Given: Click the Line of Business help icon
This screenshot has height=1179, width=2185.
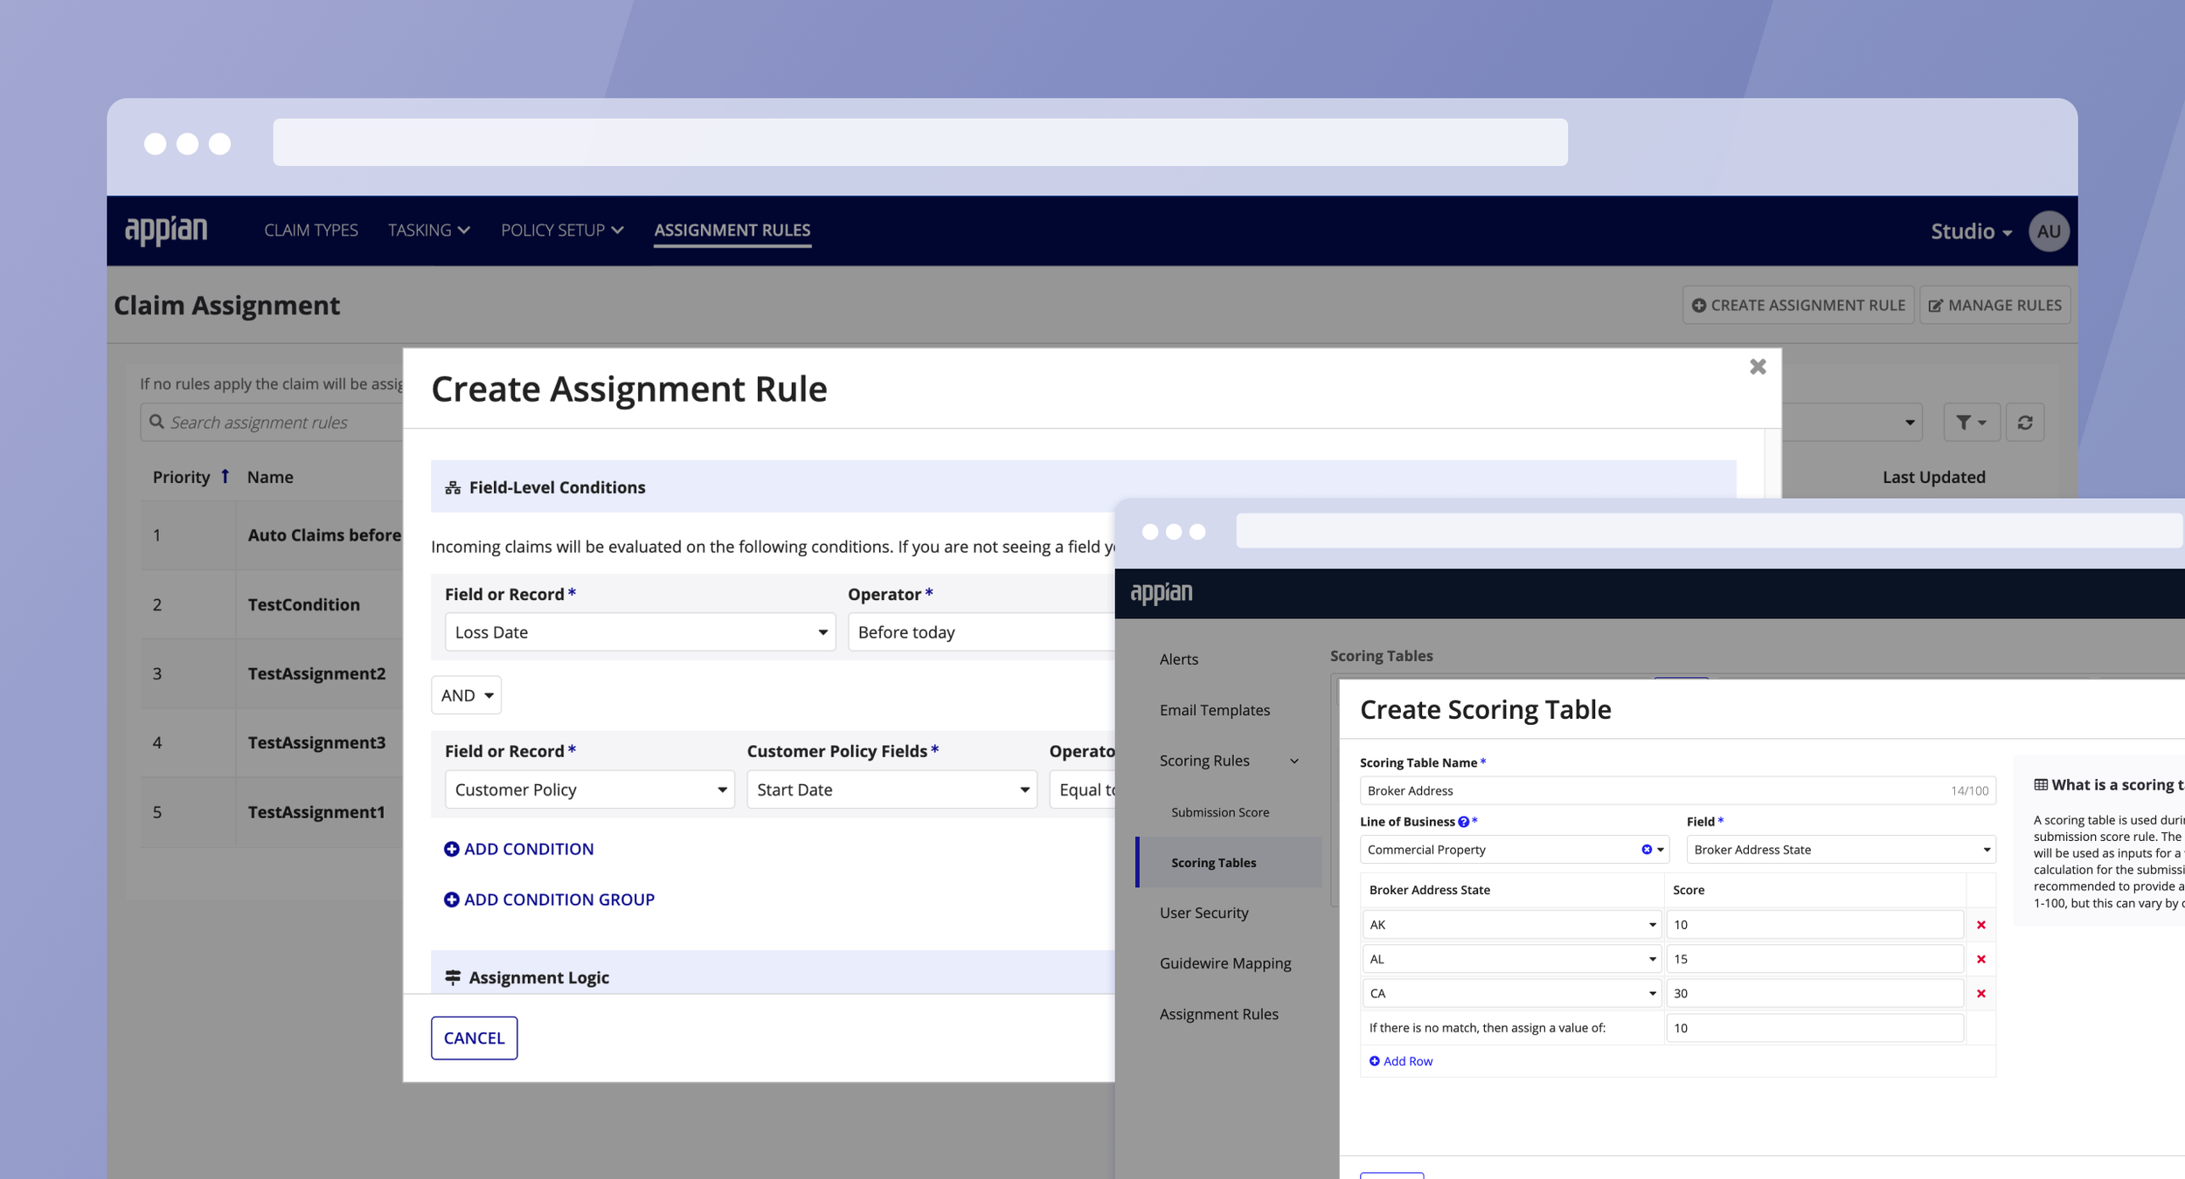Looking at the screenshot, I should click(x=1463, y=822).
